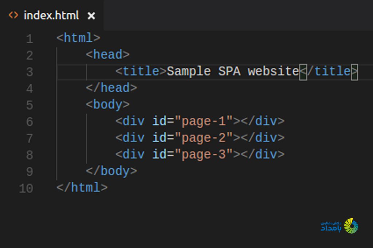Screen dimensions: 373x248
Task: Close the index.html tab
Action: click(x=91, y=16)
